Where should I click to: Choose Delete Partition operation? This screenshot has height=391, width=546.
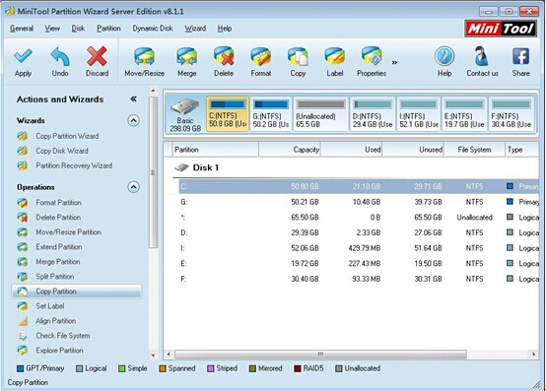pyautogui.click(x=58, y=218)
